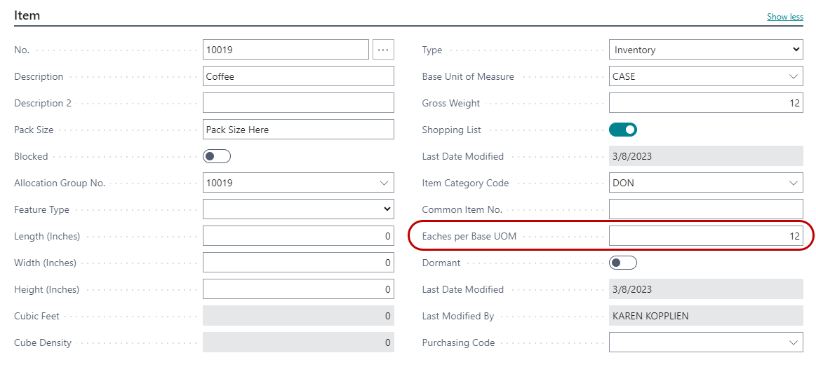Toggle the Blocked switch

coord(216,156)
